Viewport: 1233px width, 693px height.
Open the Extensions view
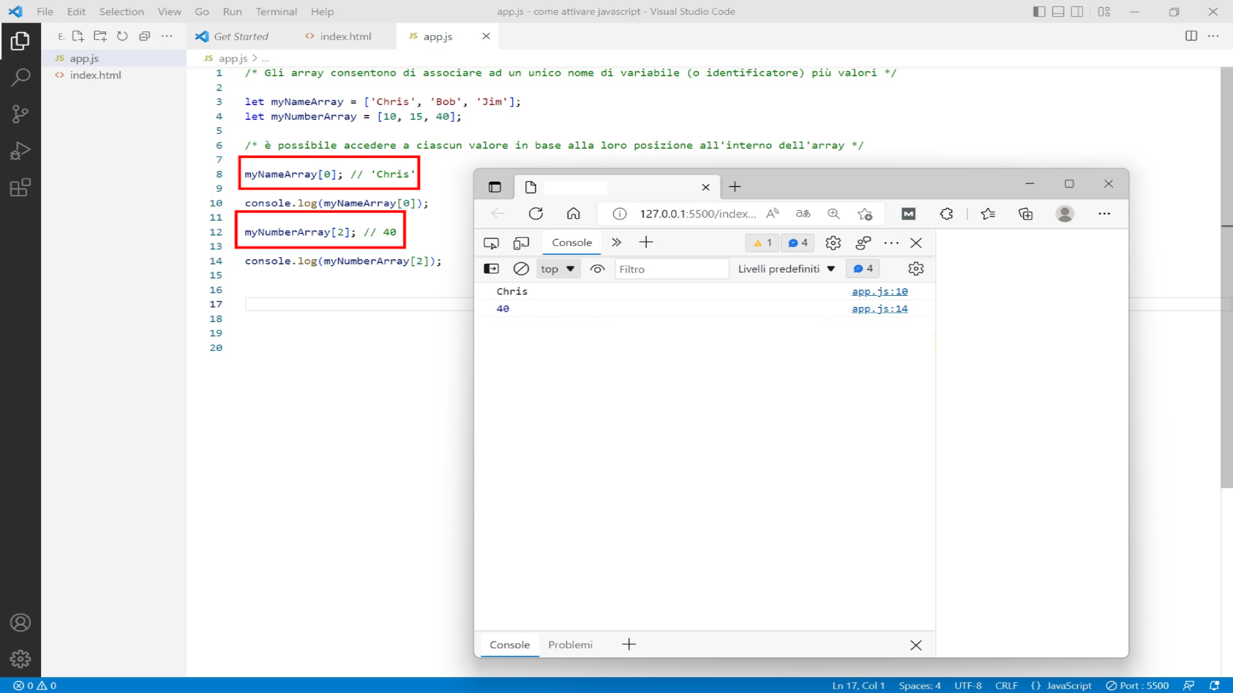tap(21, 187)
